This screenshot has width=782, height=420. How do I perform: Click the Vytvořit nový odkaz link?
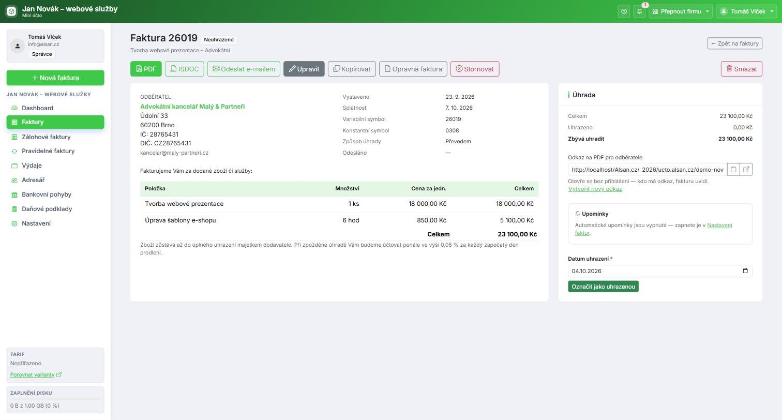(595, 189)
